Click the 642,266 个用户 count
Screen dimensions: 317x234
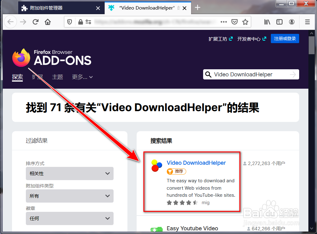[x=266, y=228]
